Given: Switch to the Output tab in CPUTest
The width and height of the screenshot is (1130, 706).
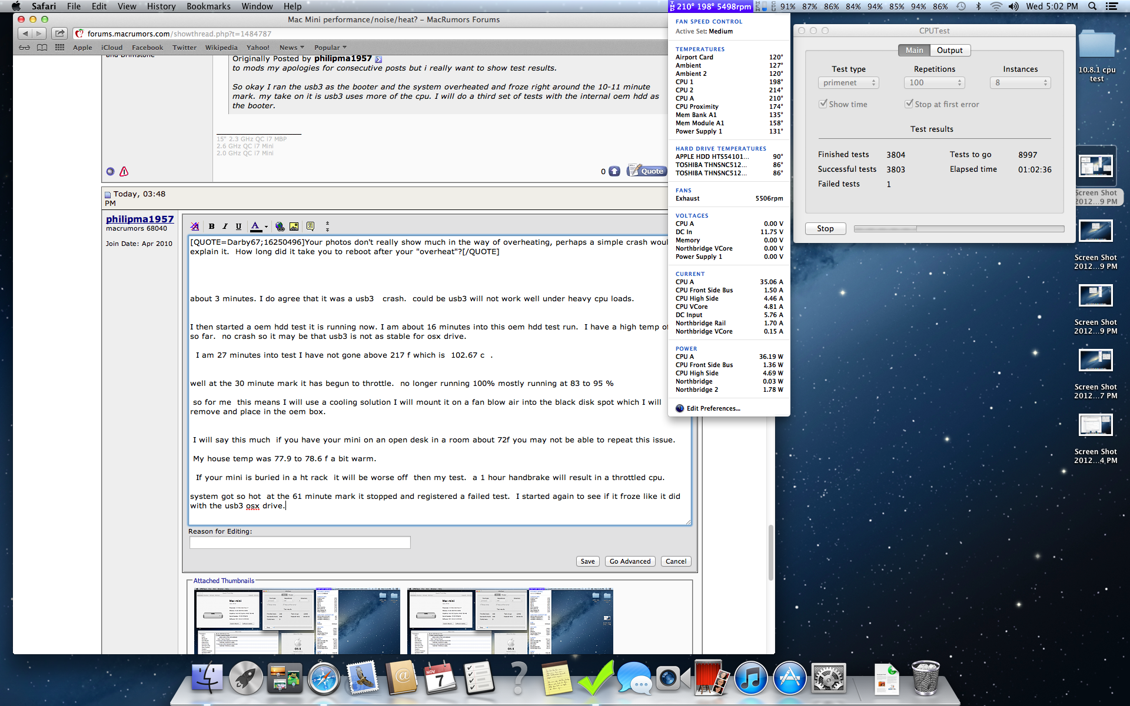Looking at the screenshot, I should (949, 51).
